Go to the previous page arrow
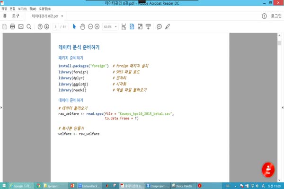Viewport: 284px width, 189px height. coord(40,26)
